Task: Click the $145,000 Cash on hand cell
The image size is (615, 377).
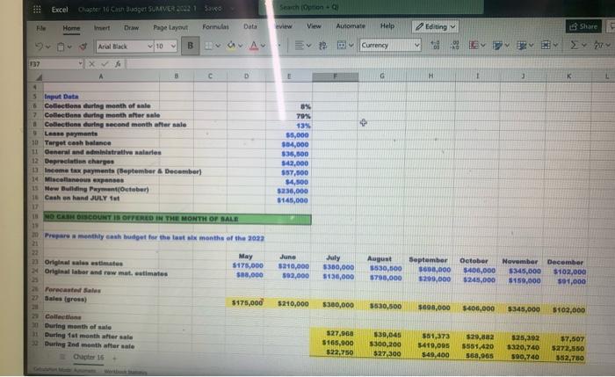Action: pyautogui.click(x=293, y=200)
